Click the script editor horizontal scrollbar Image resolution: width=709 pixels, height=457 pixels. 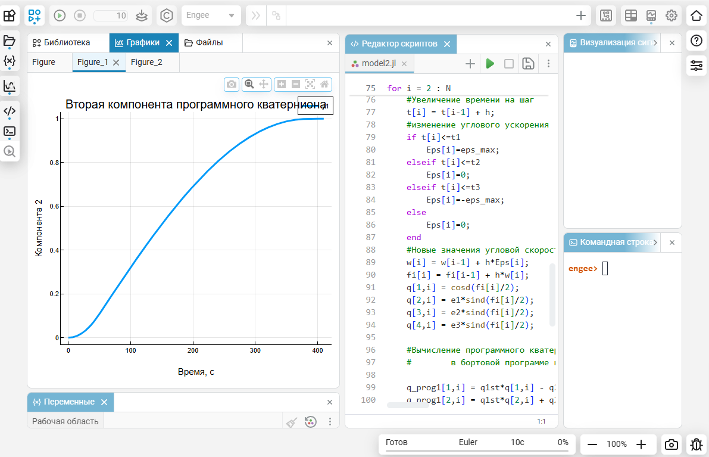pyautogui.click(x=408, y=405)
